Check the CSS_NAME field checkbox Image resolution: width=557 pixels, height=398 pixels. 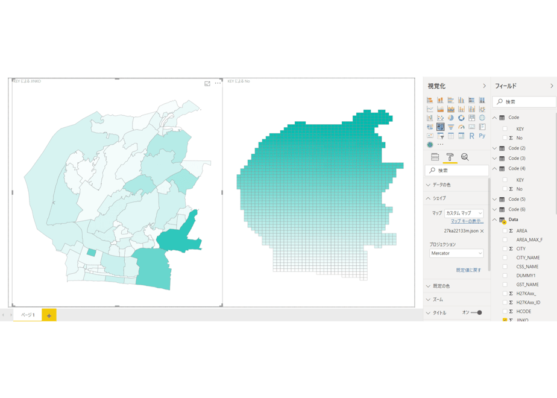click(505, 267)
